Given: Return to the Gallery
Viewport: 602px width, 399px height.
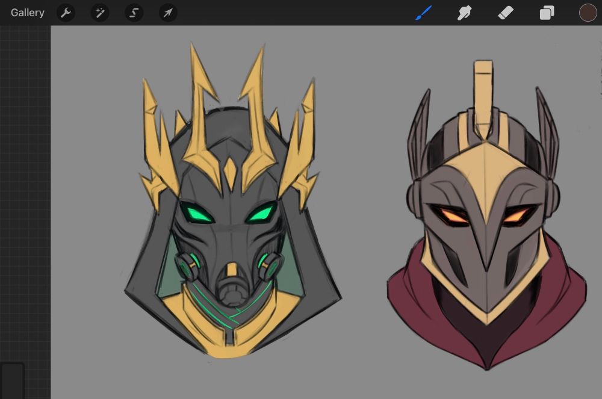Looking at the screenshot, I should point(27,13).
